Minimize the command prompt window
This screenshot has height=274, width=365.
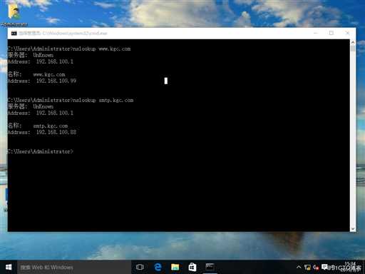click(316, 33)
